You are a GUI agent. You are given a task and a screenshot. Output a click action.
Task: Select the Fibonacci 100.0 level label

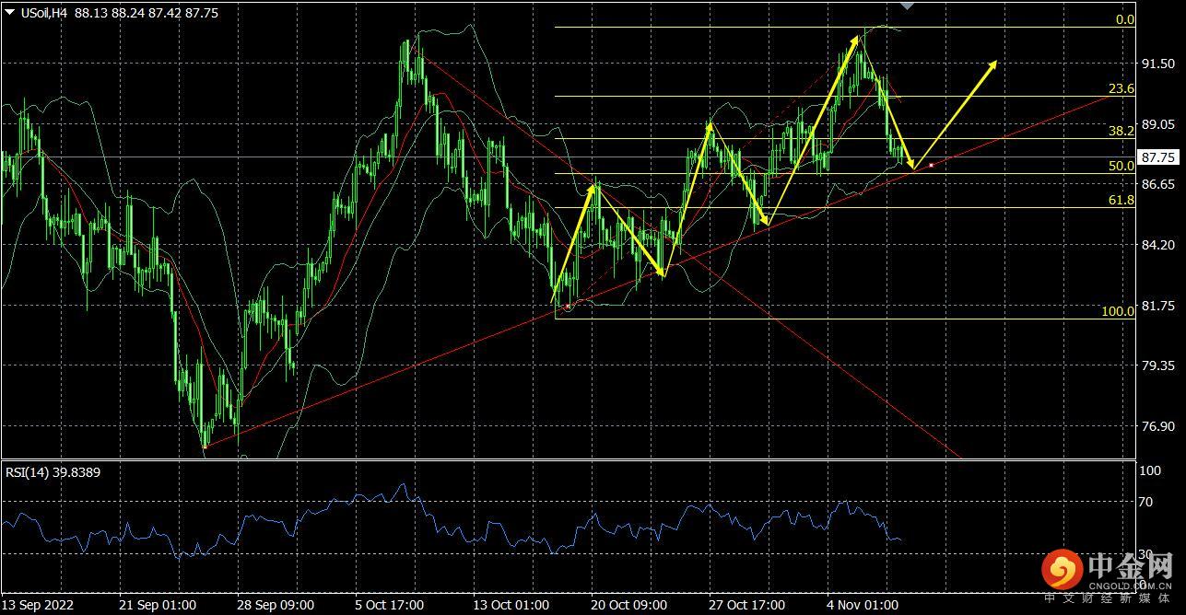1118,312
